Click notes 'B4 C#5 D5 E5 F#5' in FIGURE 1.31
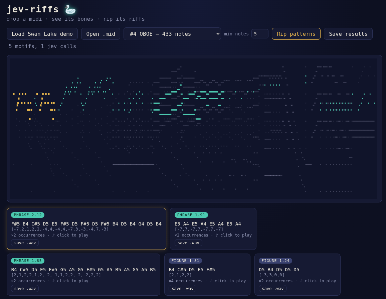 [192, 270]
